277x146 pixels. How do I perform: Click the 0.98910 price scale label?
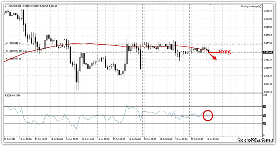click(x=268, y=11)
